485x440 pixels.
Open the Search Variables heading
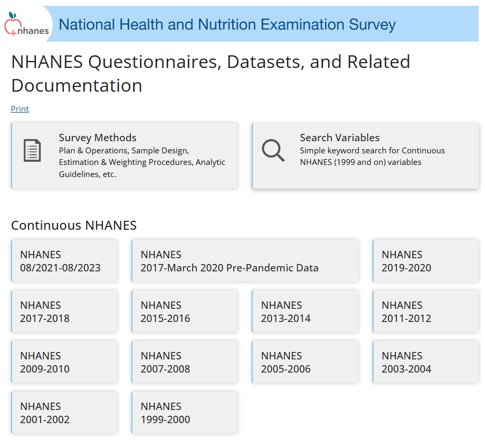coord(339,138)
